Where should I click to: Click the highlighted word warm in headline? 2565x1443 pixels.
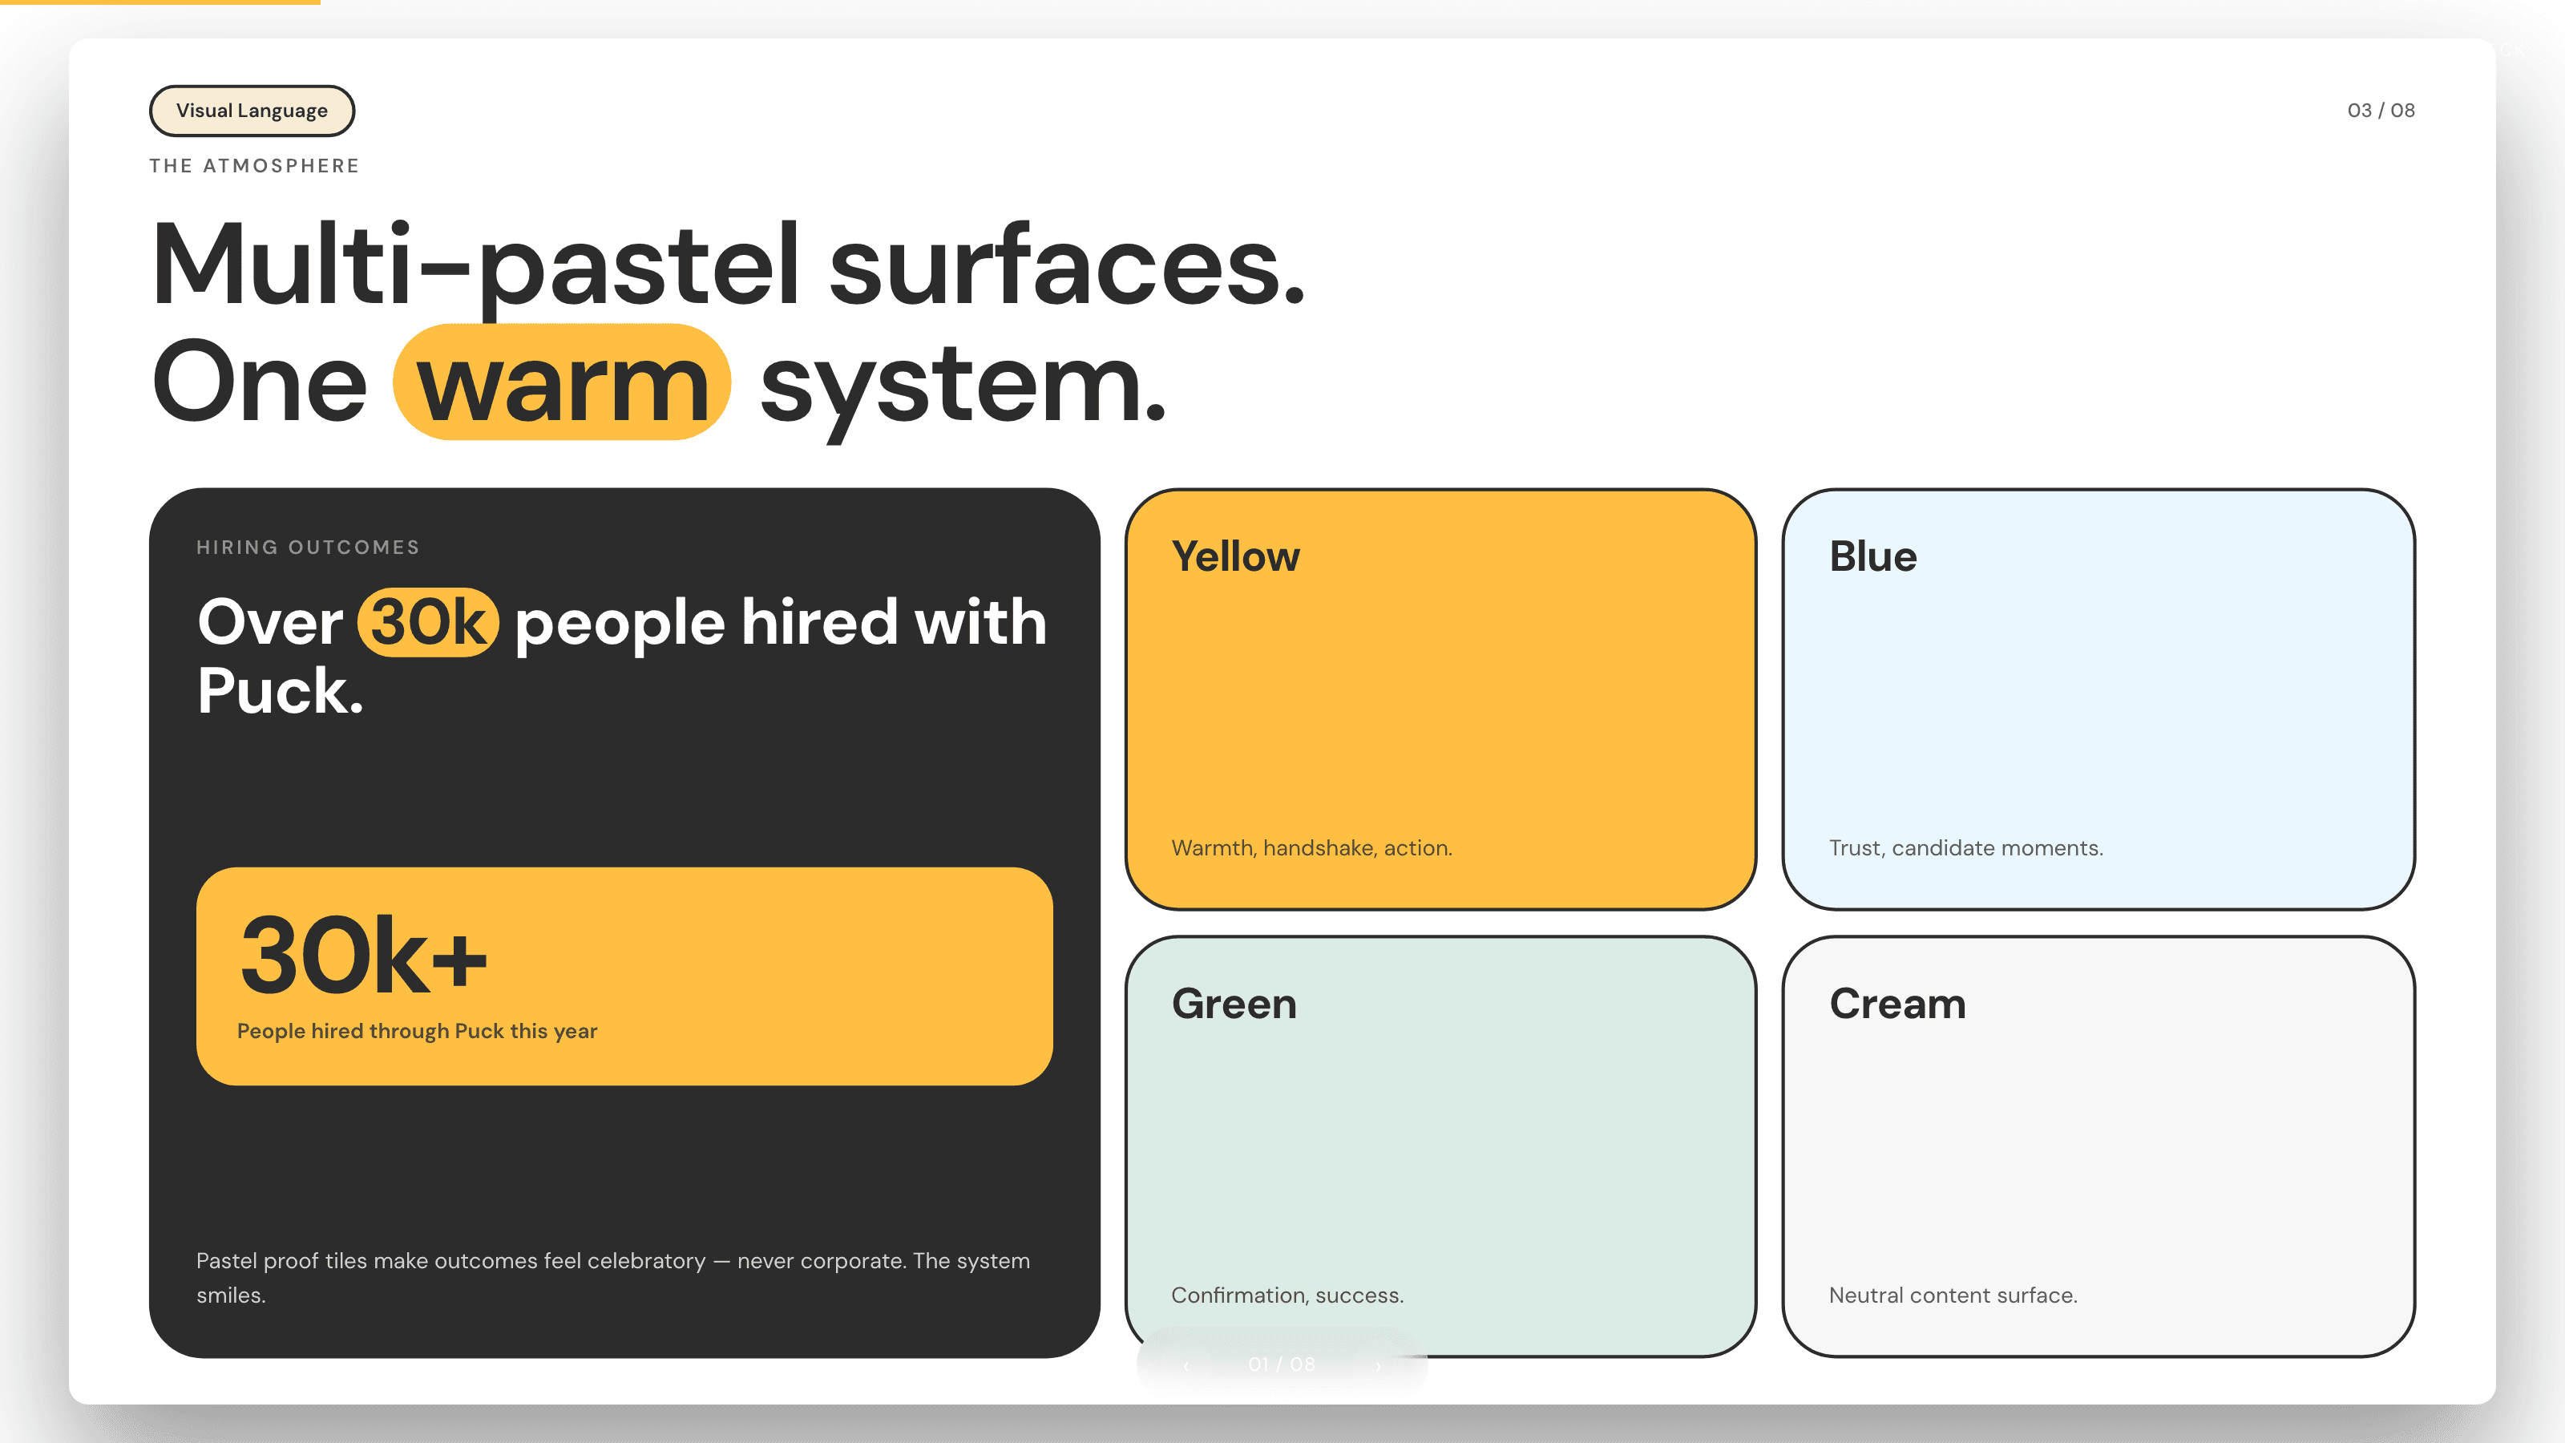pos(563,382)
